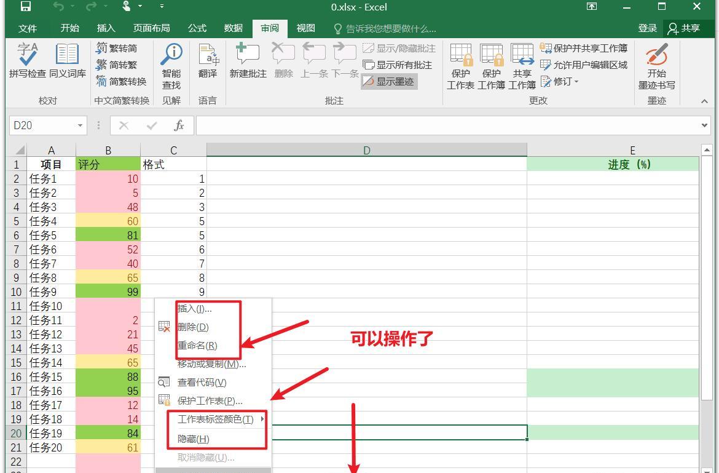
Task: Click 共享工作簿 in ribbon
Action: point(522,66)
